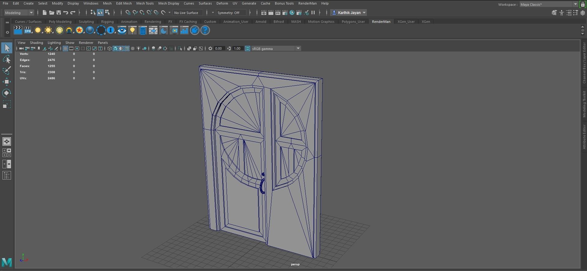This screenshot has width=587, height=271.
Task: Click the Pixar star ball material icon
Action: 79,30
